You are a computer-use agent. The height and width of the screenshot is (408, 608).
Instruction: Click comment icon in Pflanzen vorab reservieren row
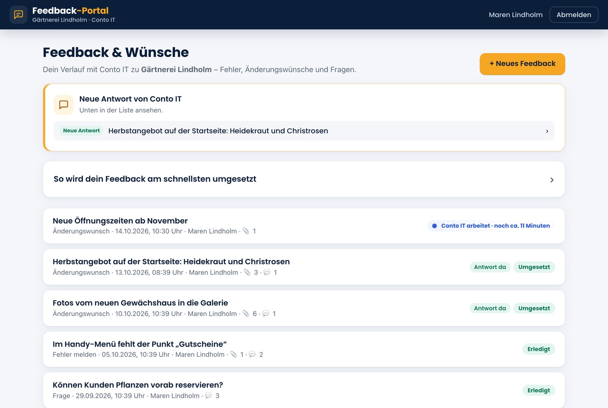pyautogui.click(x=209, y=396)
